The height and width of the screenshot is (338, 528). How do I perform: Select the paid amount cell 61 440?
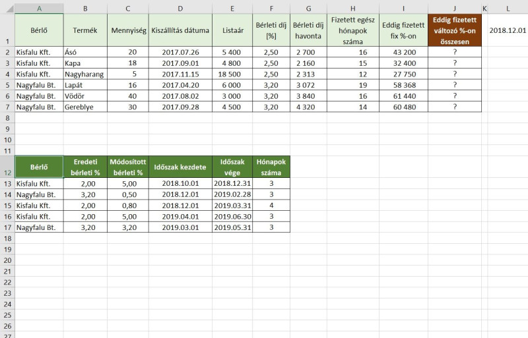tap(403, 96)
